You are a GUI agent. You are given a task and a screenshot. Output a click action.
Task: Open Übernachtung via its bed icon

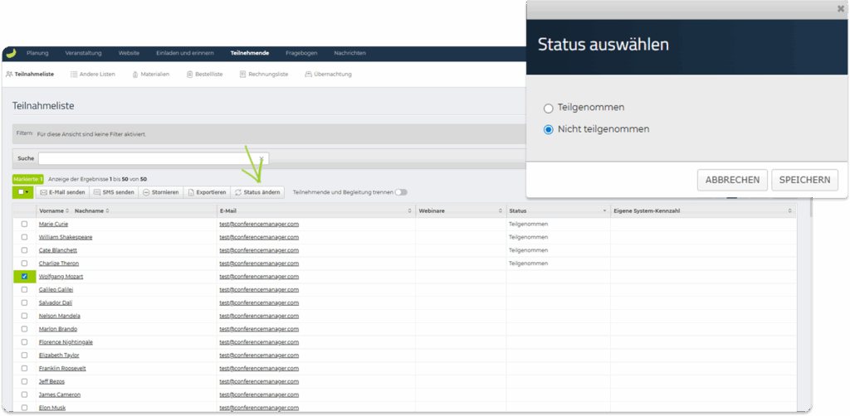[x=308, y=75]
